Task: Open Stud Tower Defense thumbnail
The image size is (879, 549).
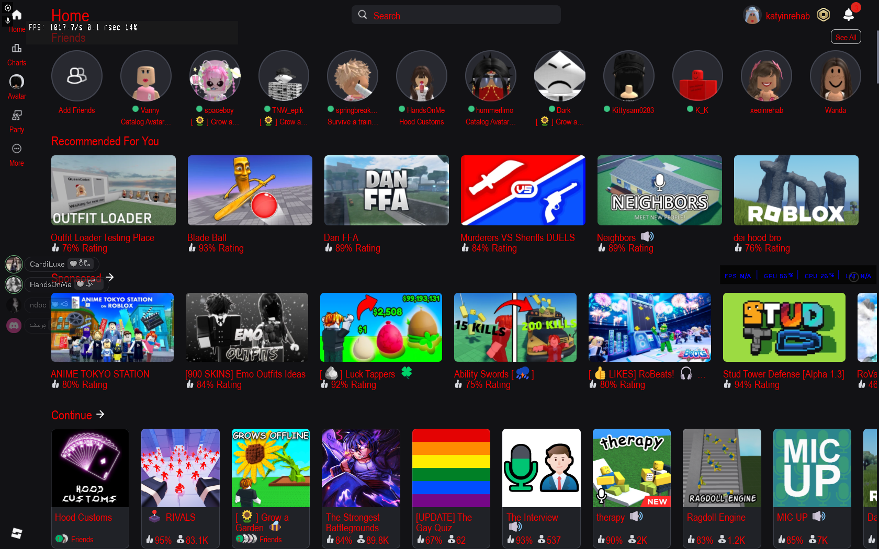Action: (x=784, y=327)
